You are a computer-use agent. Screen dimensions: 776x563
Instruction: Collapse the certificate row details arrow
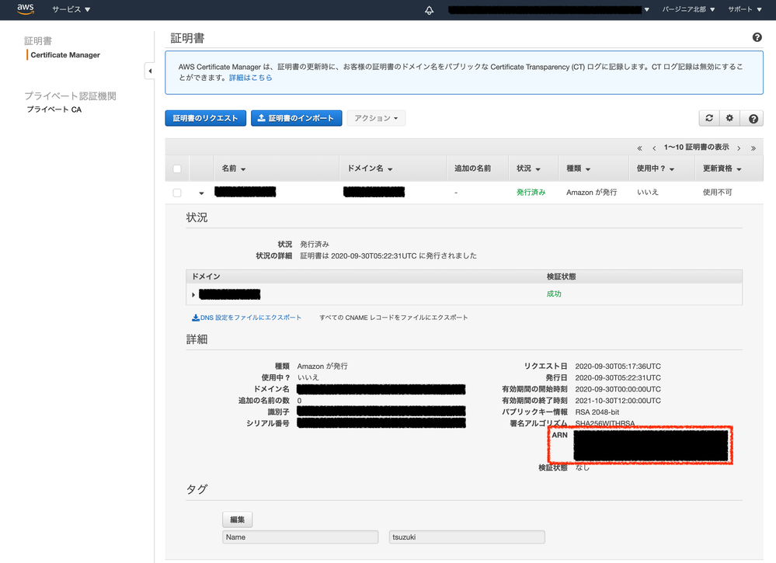pos(201,193)
